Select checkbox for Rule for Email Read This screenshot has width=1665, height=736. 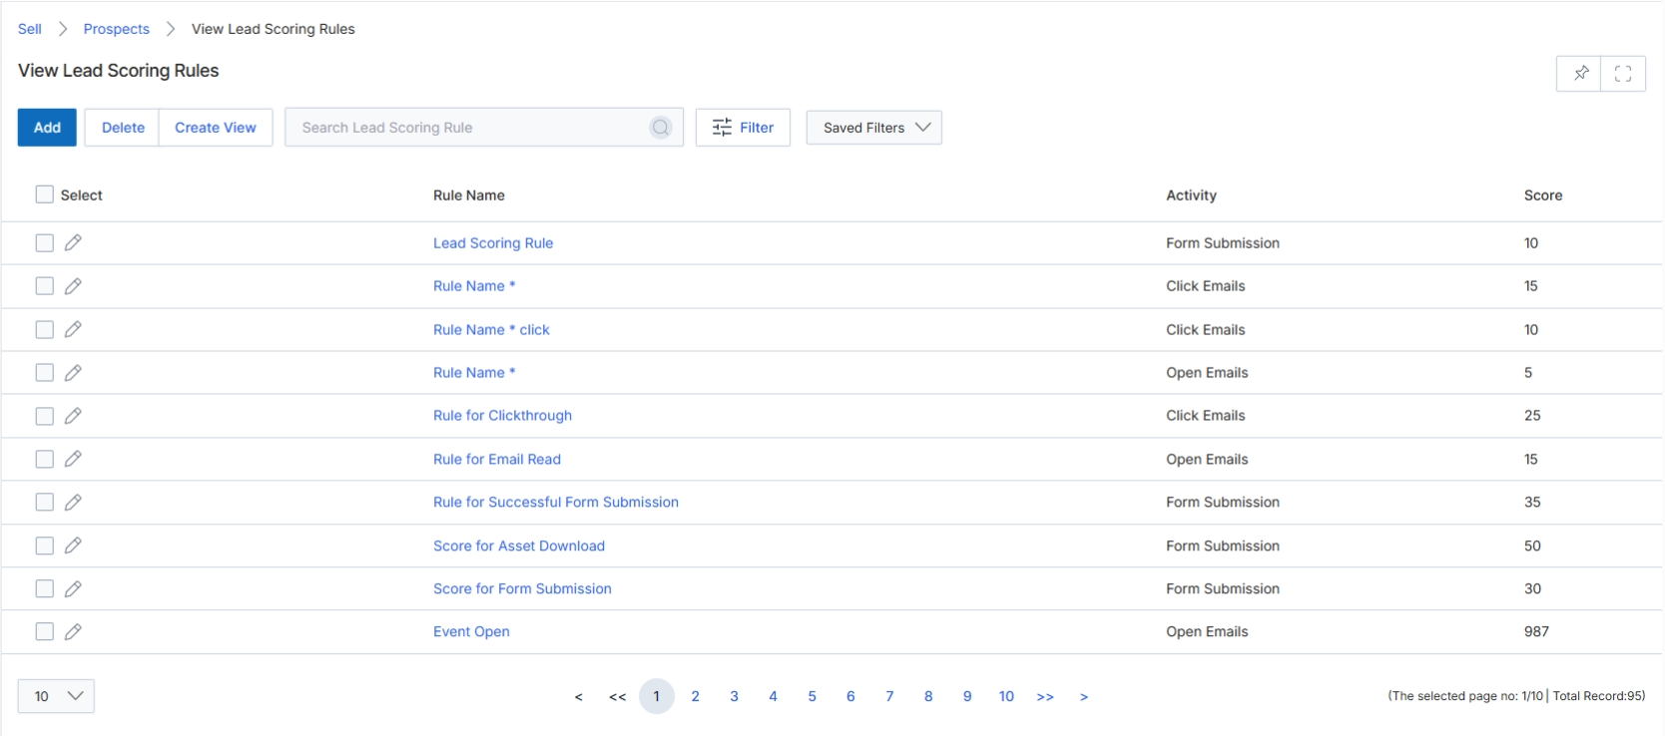pyautogui.click(x=44, y=459)
